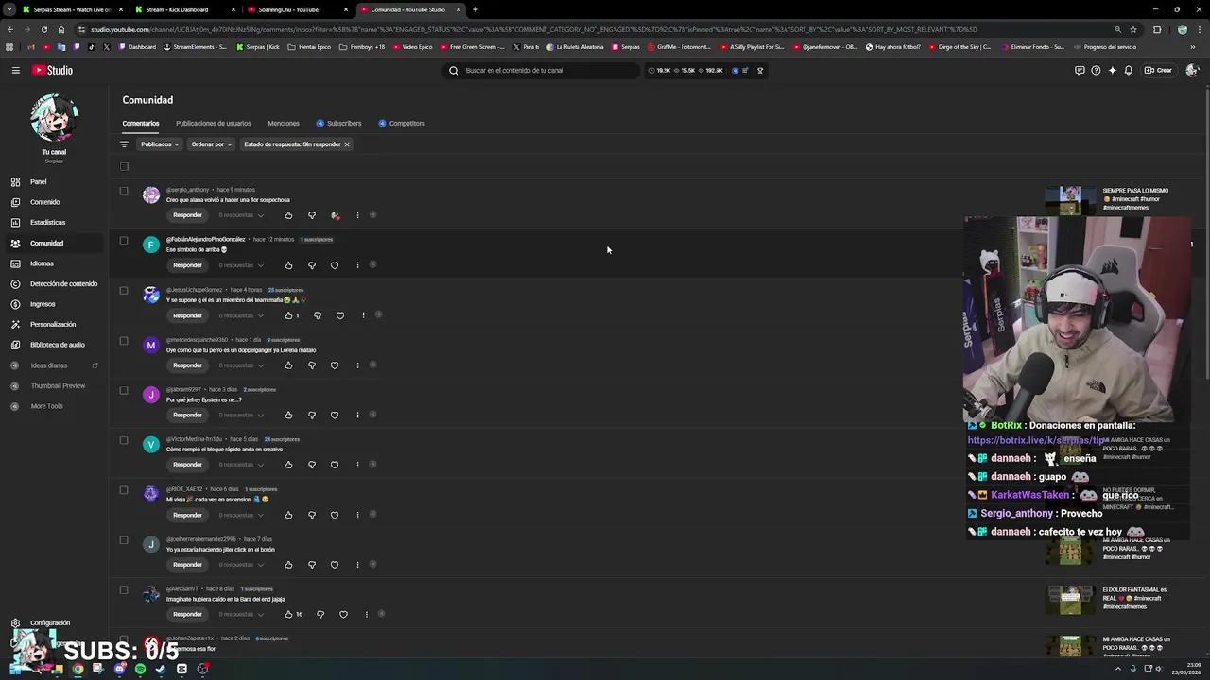Image resolution: width=1210 pixels, height=680 pixels.
Task: Go to Estadísticas in the sidebar
Action: (47, 223)
